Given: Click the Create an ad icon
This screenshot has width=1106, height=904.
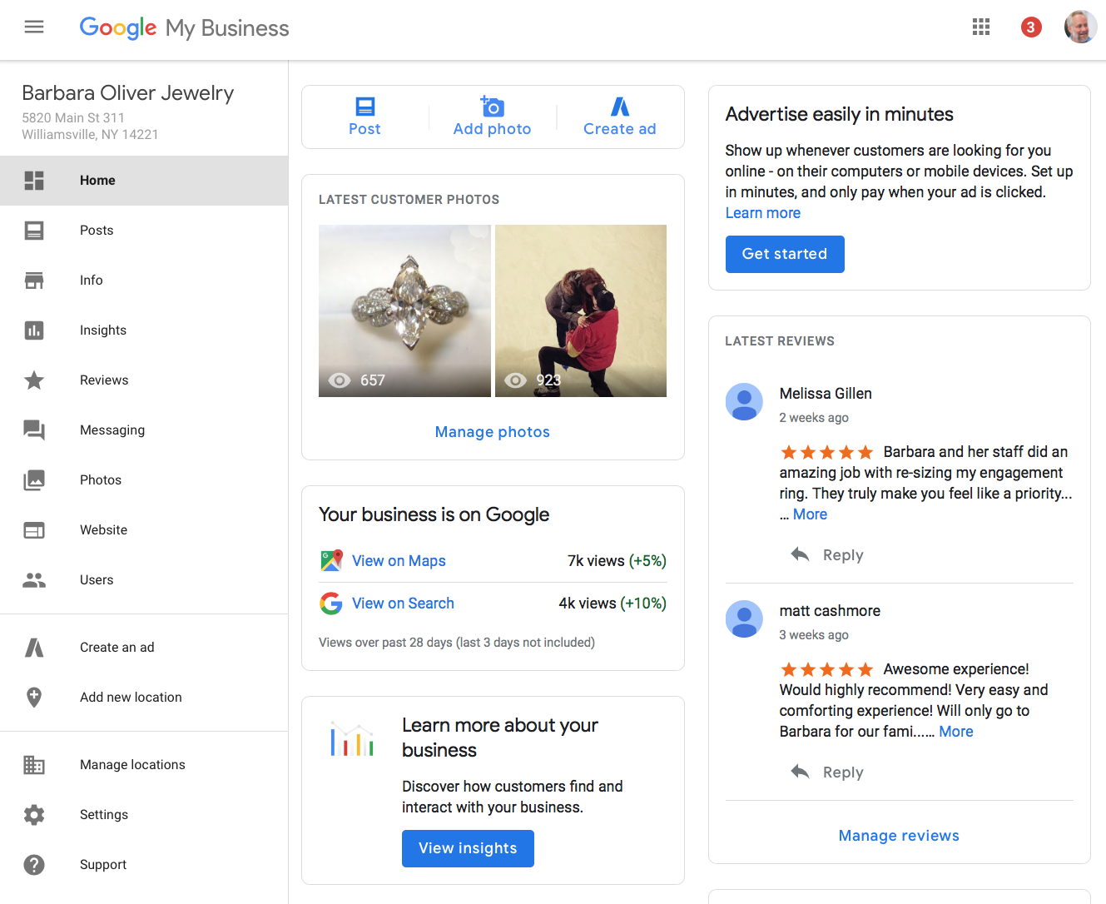Looking at the screenshot, I should click(34, 648).
